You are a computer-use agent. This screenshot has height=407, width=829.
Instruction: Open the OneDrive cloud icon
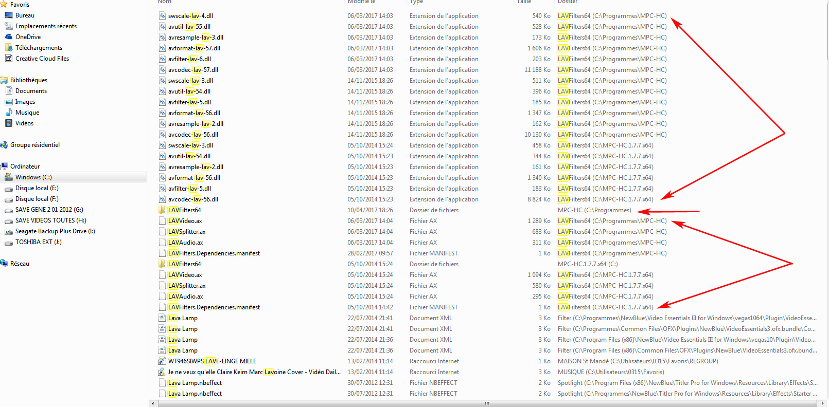point(9,37)
